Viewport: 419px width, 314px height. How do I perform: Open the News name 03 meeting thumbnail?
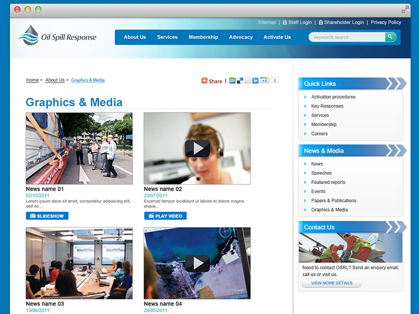[79, 263]
